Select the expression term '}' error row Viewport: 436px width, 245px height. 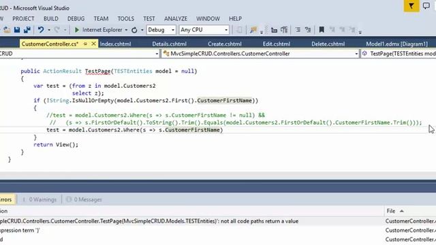[x=218, y=230]
